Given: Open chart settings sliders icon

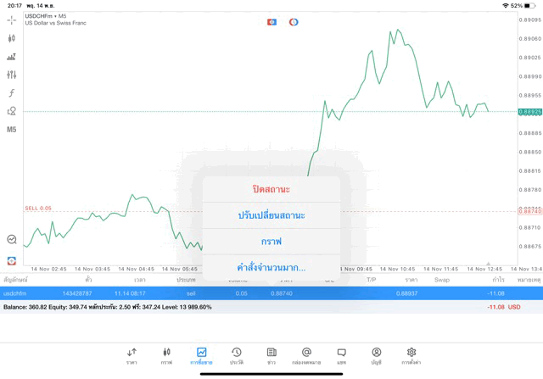Looking at the screenshot, I should click(12, 75).
